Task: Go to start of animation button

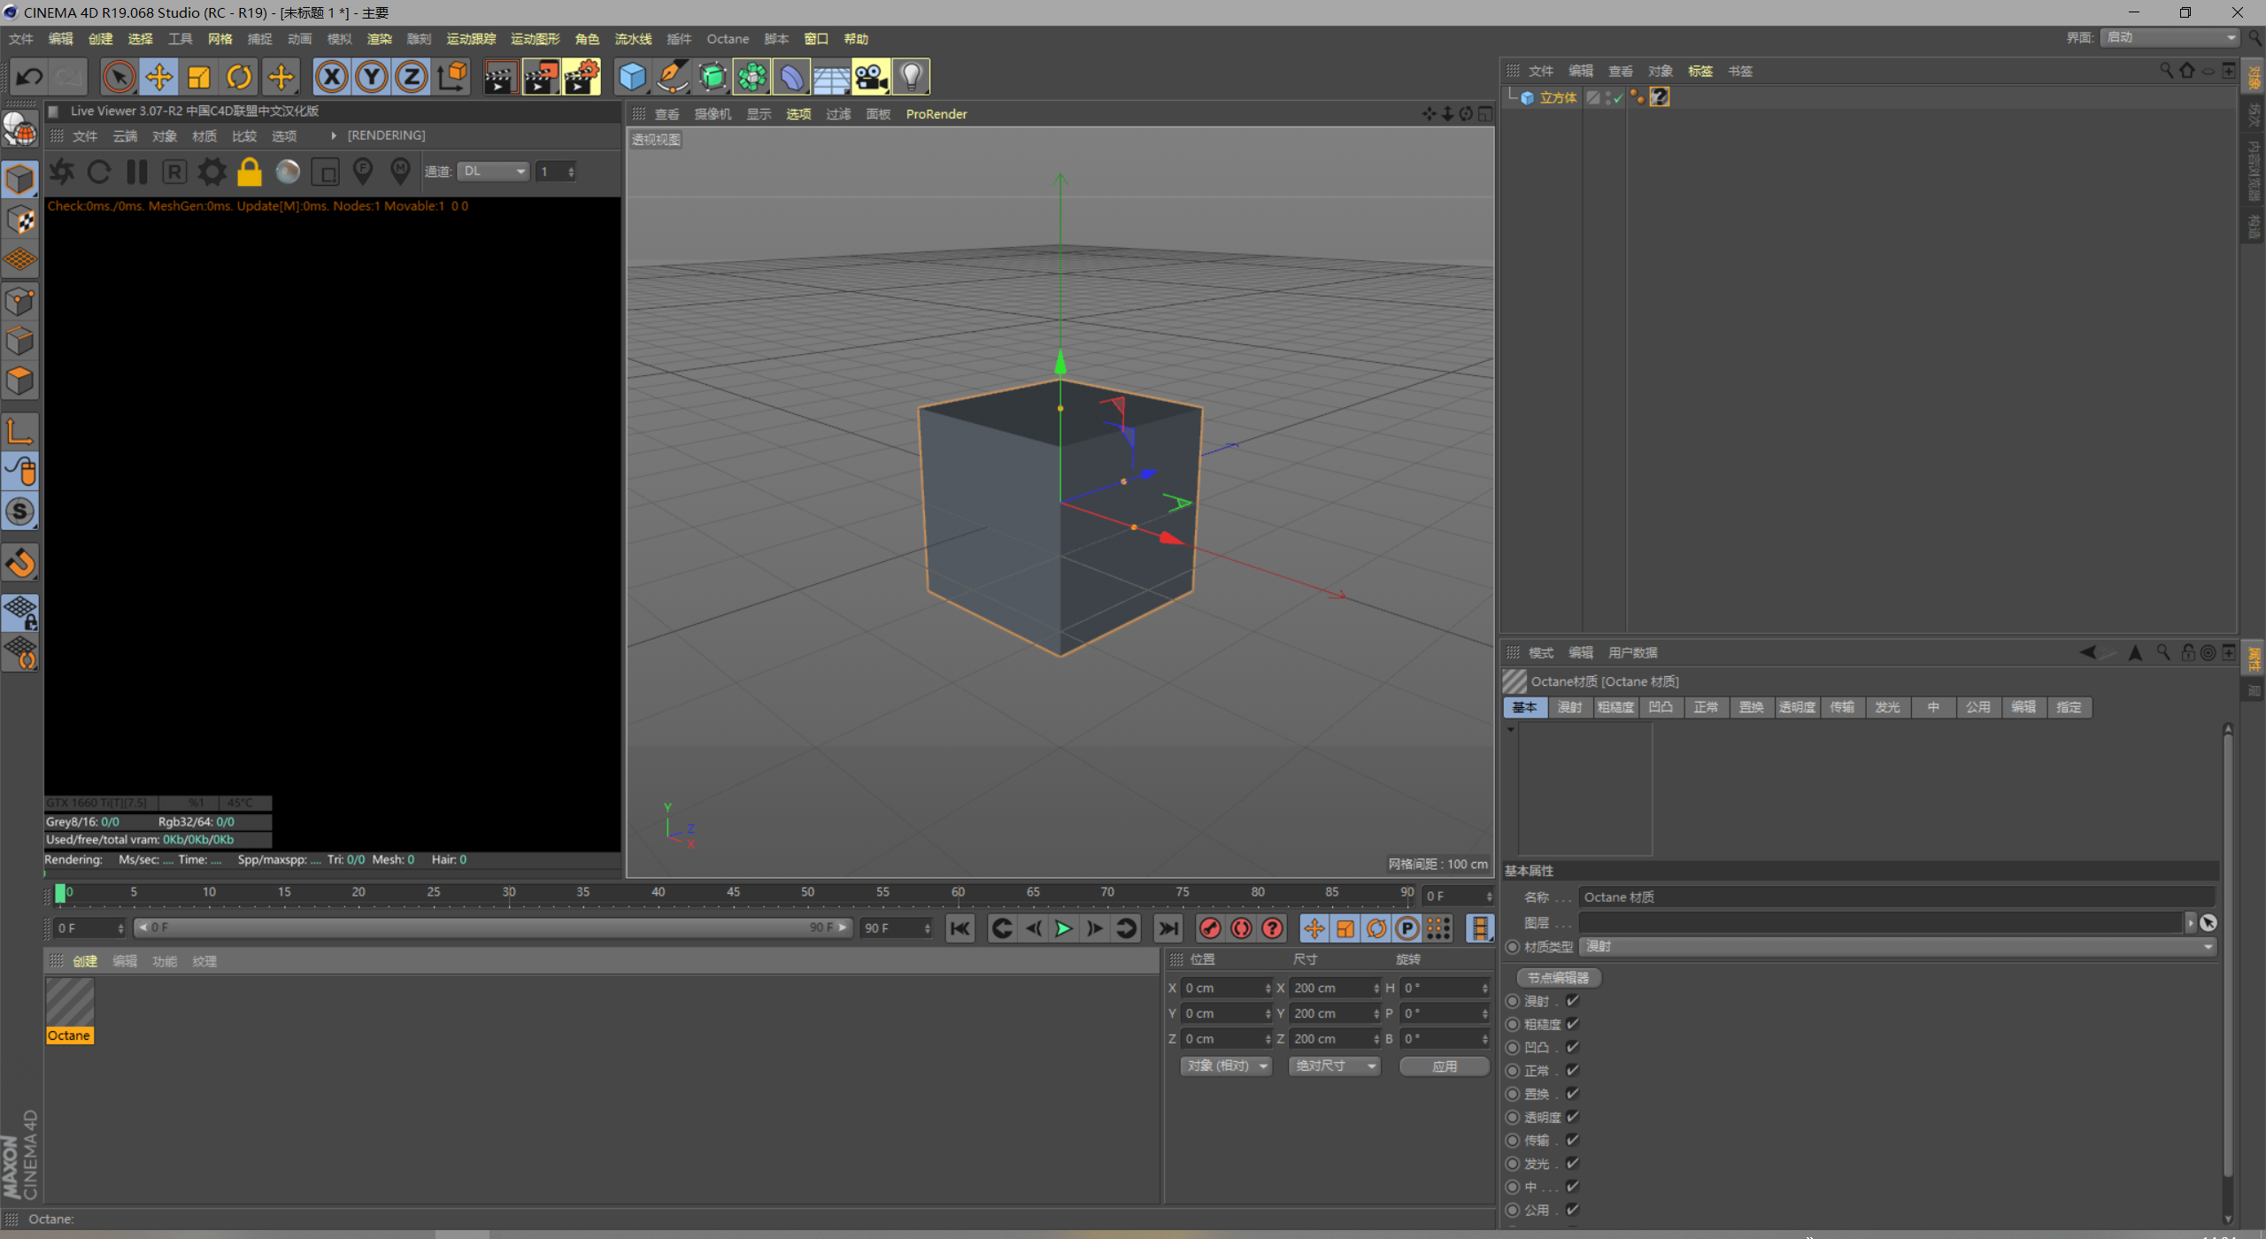Action: [x=960, y=928]
